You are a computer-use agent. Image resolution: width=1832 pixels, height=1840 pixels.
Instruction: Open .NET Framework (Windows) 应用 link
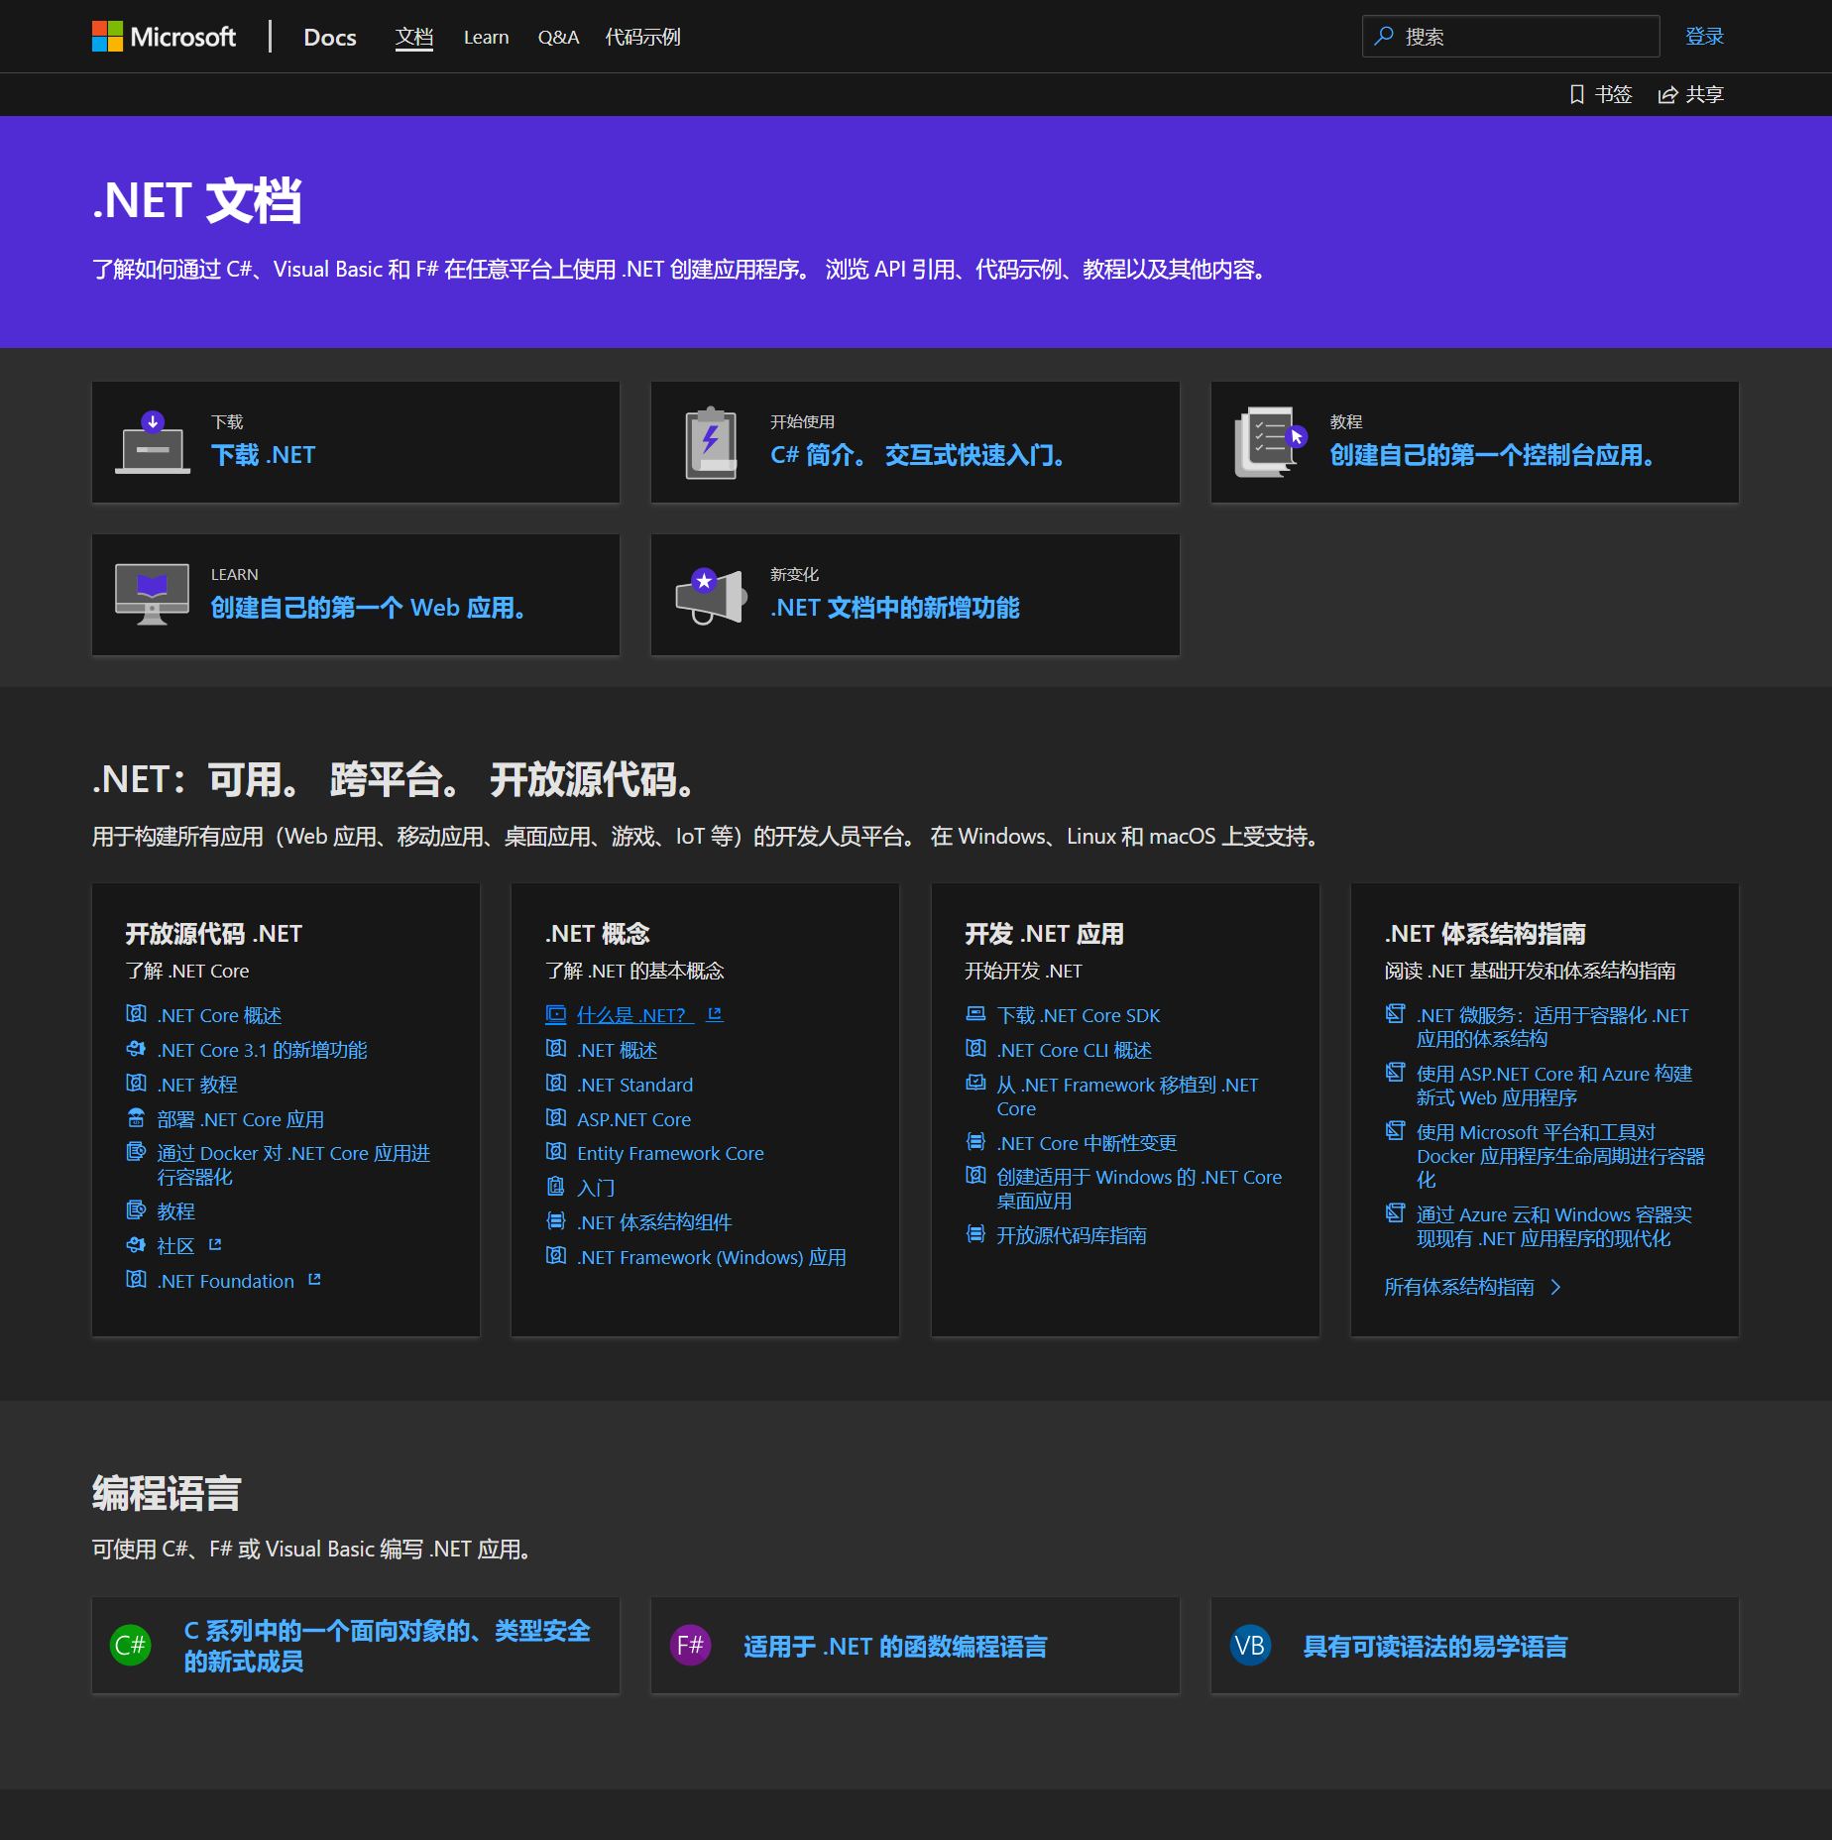712,1257
